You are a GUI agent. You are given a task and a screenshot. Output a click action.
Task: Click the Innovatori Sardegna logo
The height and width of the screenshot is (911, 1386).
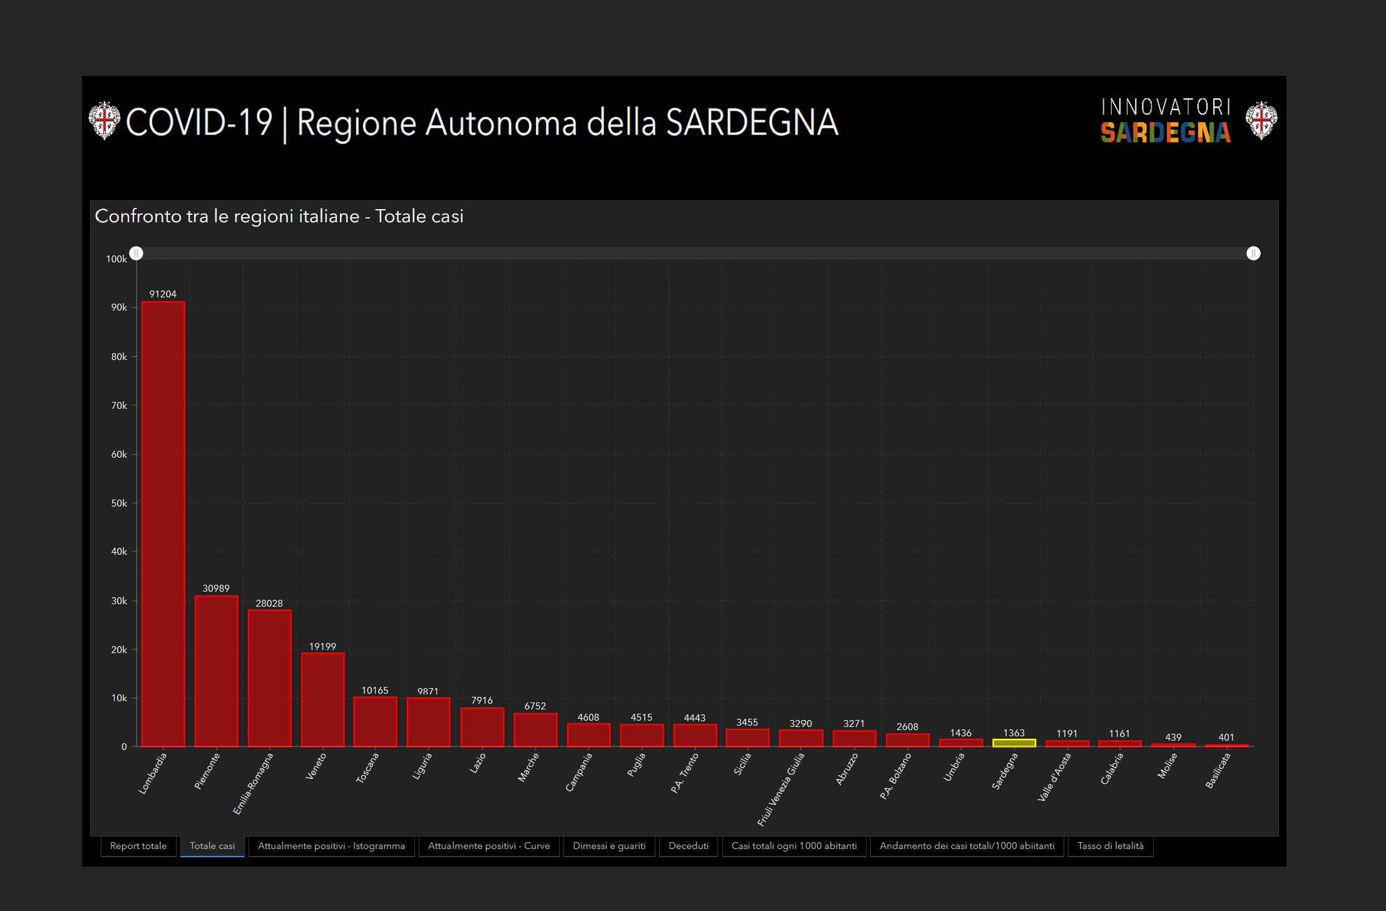tap(1166, 120)
